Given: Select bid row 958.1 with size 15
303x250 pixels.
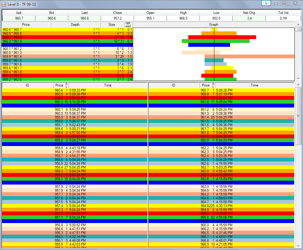Looking at the screenshot, I should click(x=75, y=179).
